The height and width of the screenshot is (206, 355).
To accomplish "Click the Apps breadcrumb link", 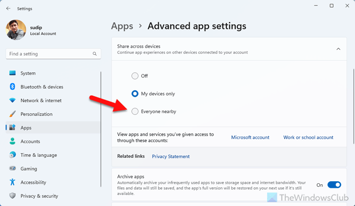I will [x=122, y=26].
